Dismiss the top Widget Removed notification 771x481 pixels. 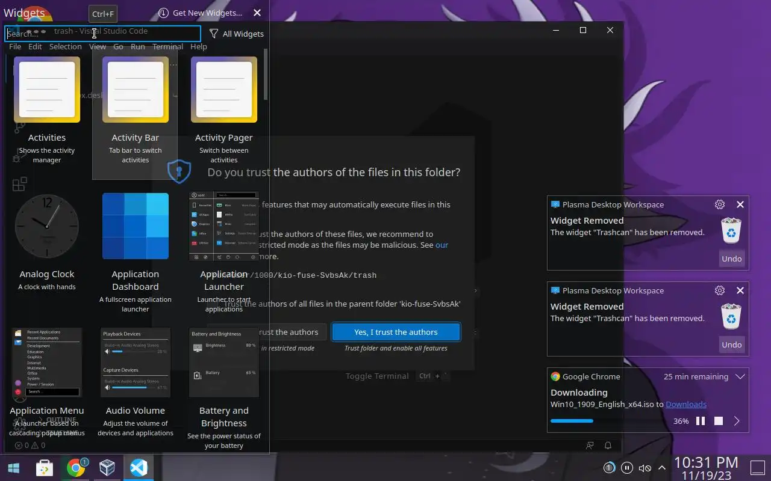[740, 204]
